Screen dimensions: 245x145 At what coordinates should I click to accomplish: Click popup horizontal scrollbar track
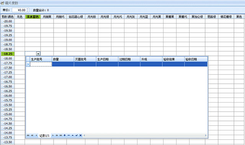pos(145,135)
